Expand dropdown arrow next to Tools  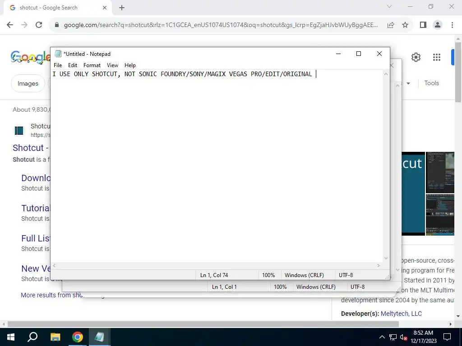pos(408,83)
